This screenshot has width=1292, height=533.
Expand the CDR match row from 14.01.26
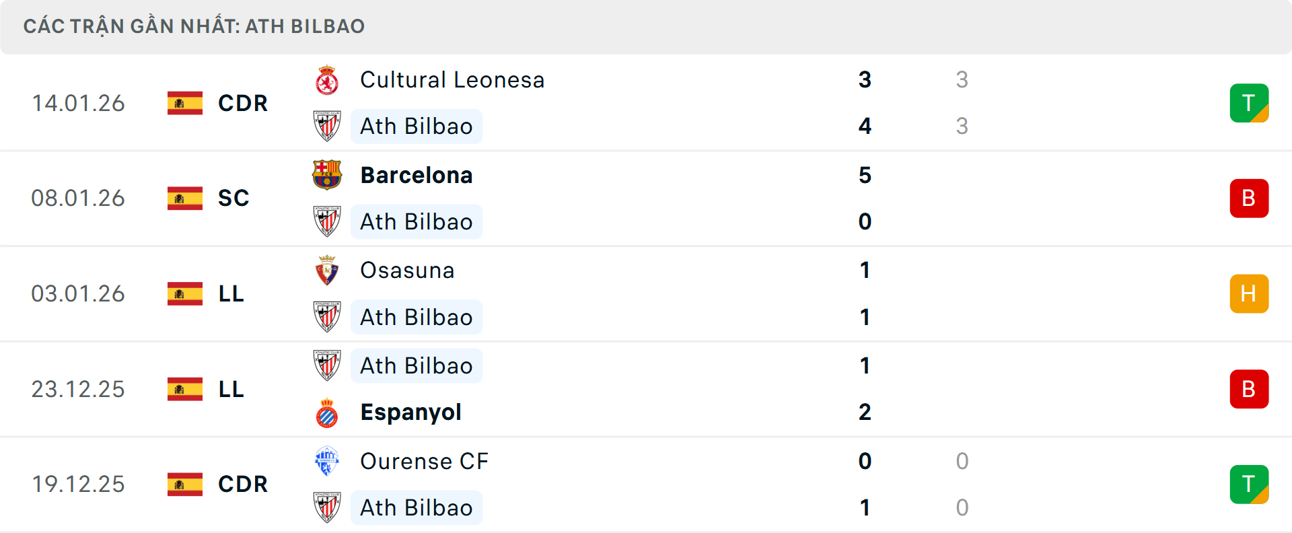pyautogui.click(x=646, y=103)
